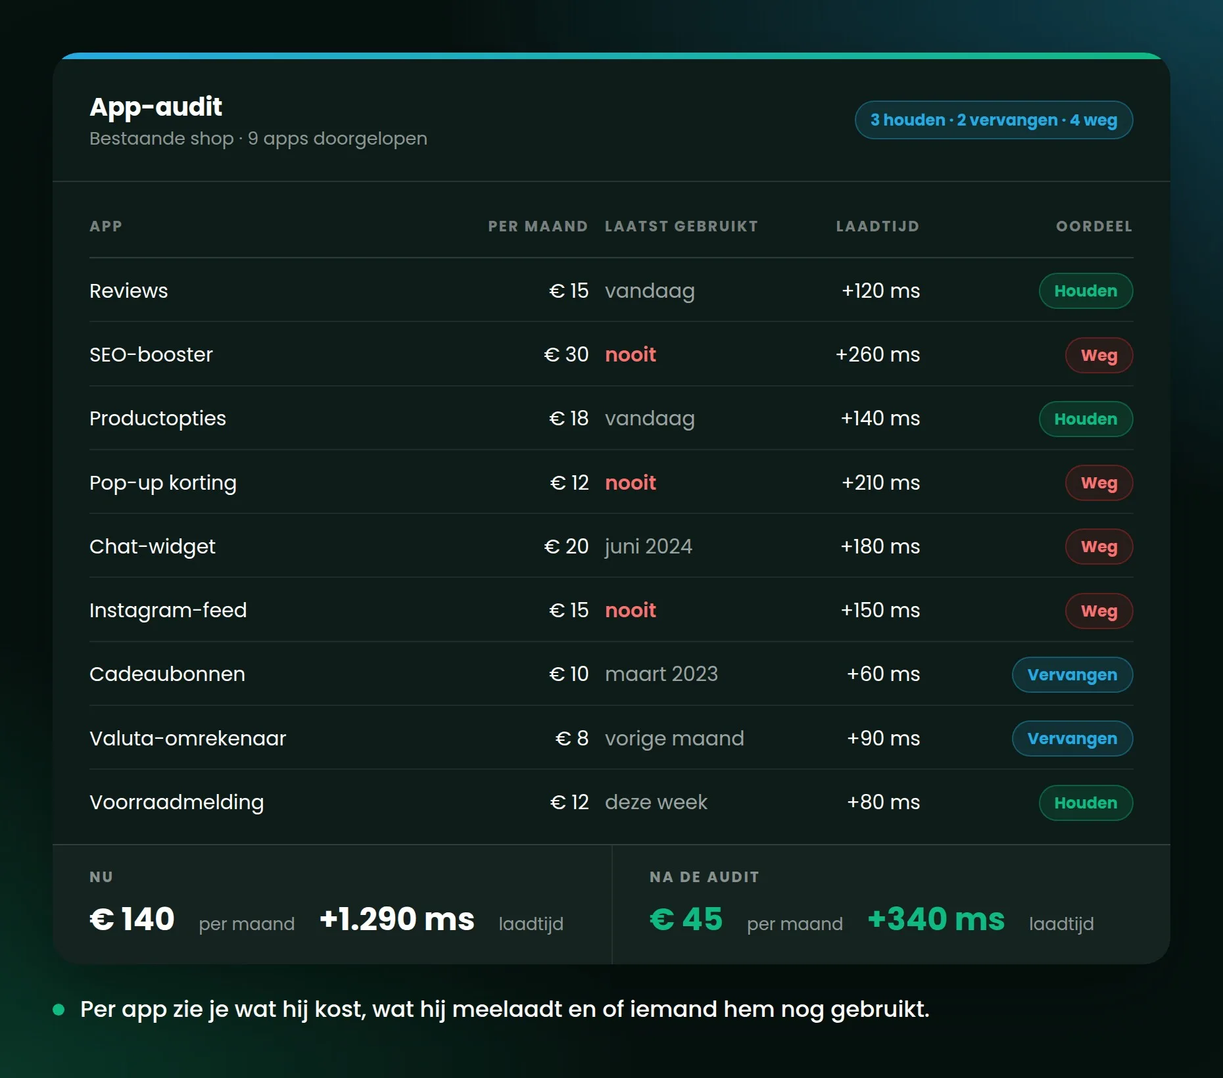This screenshot has height=1078, width=1223.
Task: Select the Productopties app name
Action: [x=158, y=419]
